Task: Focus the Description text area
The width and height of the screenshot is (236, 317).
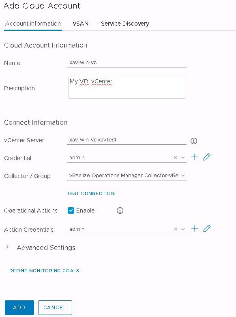Action: (x=127, y=88)
